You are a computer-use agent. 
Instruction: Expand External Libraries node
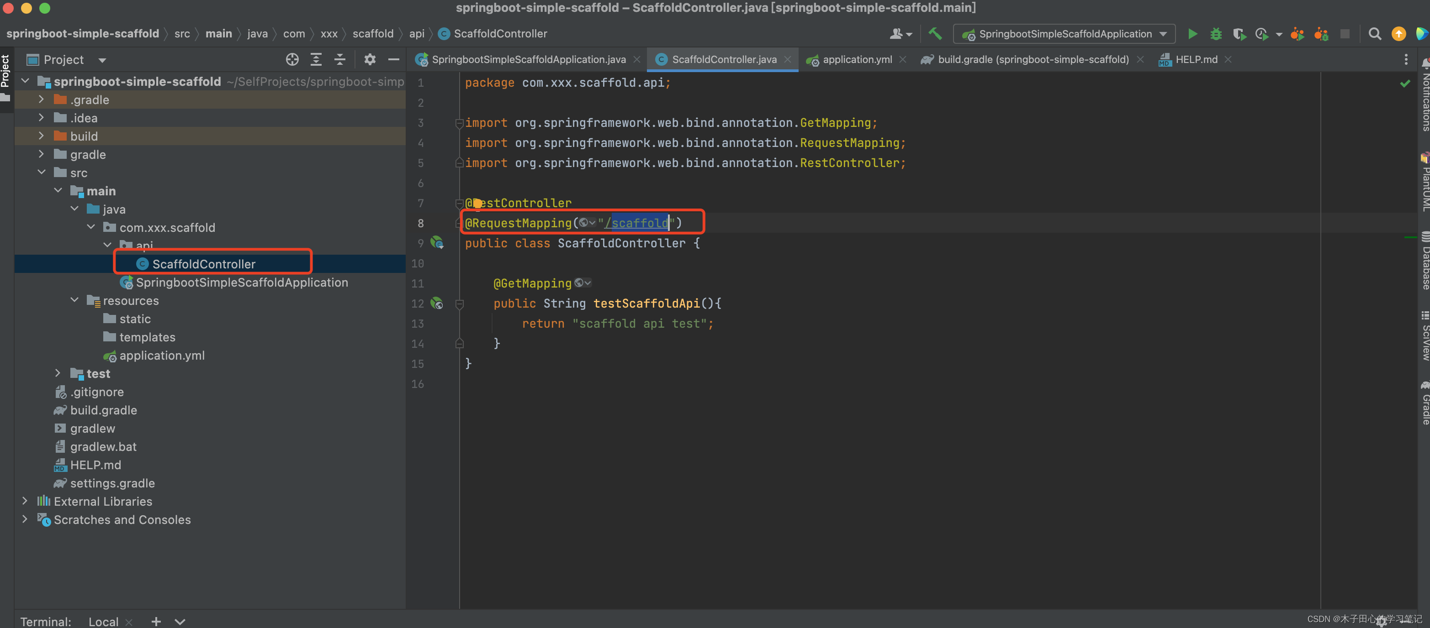(x=24, y=501)
